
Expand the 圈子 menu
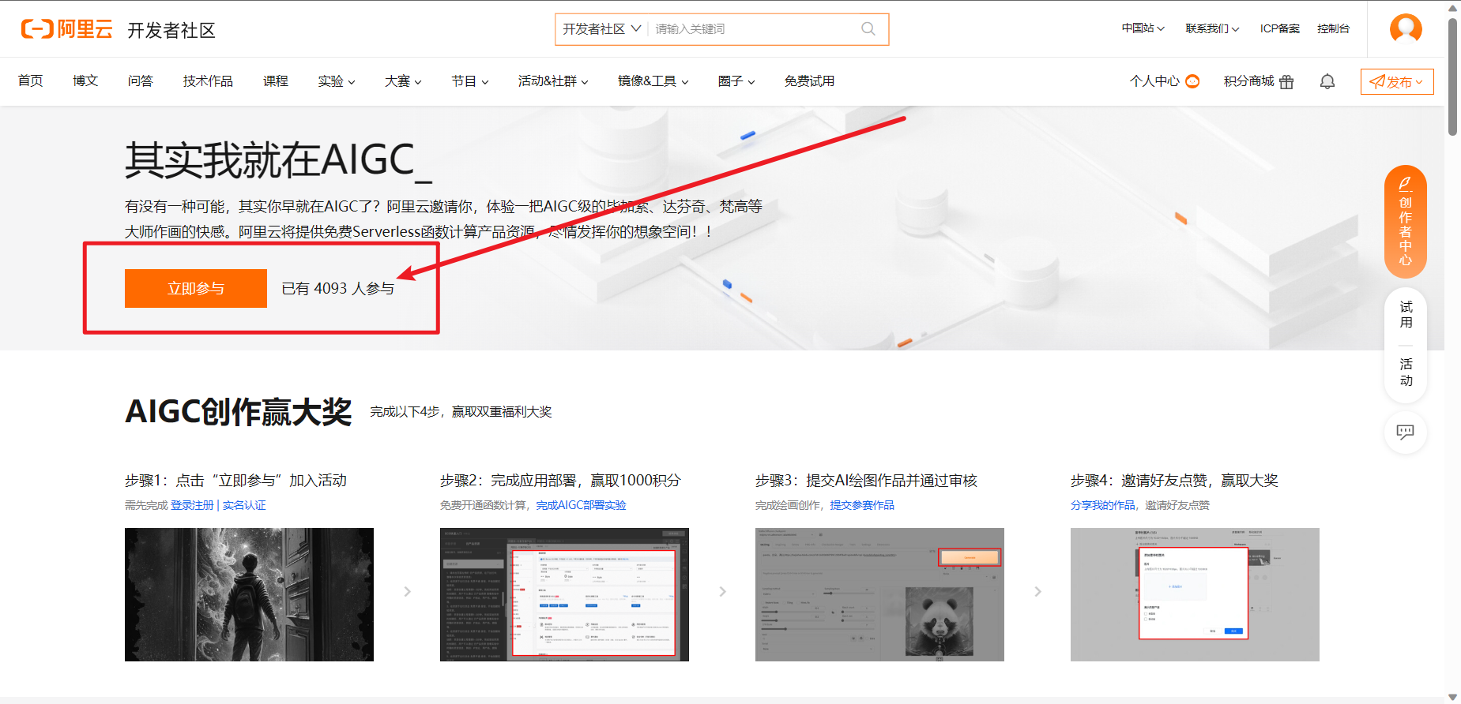[x=736, y=81]
